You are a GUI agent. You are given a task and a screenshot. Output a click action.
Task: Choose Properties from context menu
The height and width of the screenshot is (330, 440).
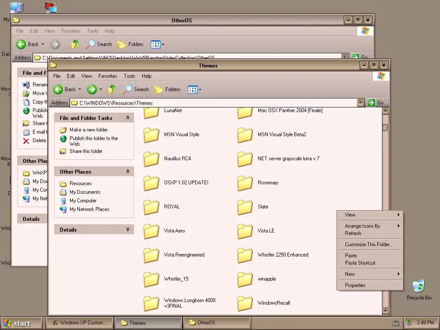tap(370, 285)
